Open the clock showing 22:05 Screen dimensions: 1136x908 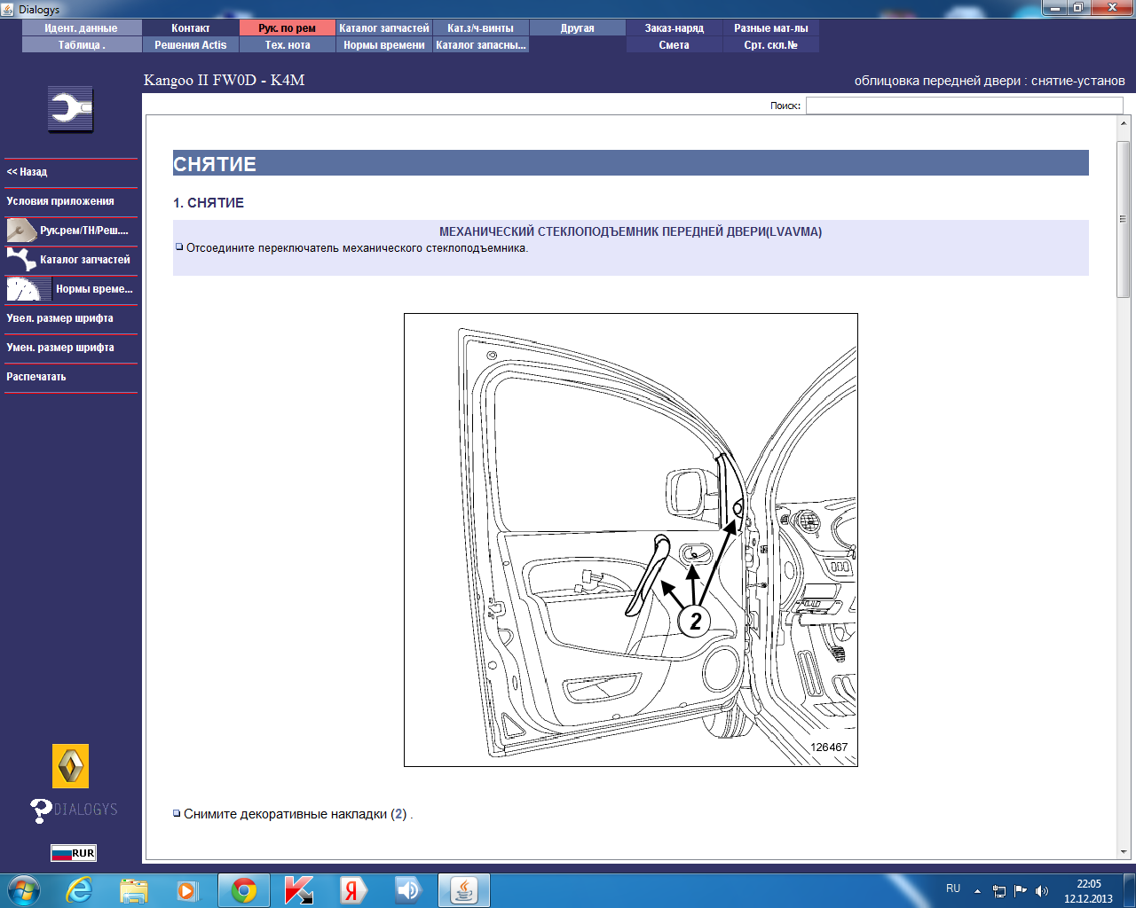[x=1088, y=891]
